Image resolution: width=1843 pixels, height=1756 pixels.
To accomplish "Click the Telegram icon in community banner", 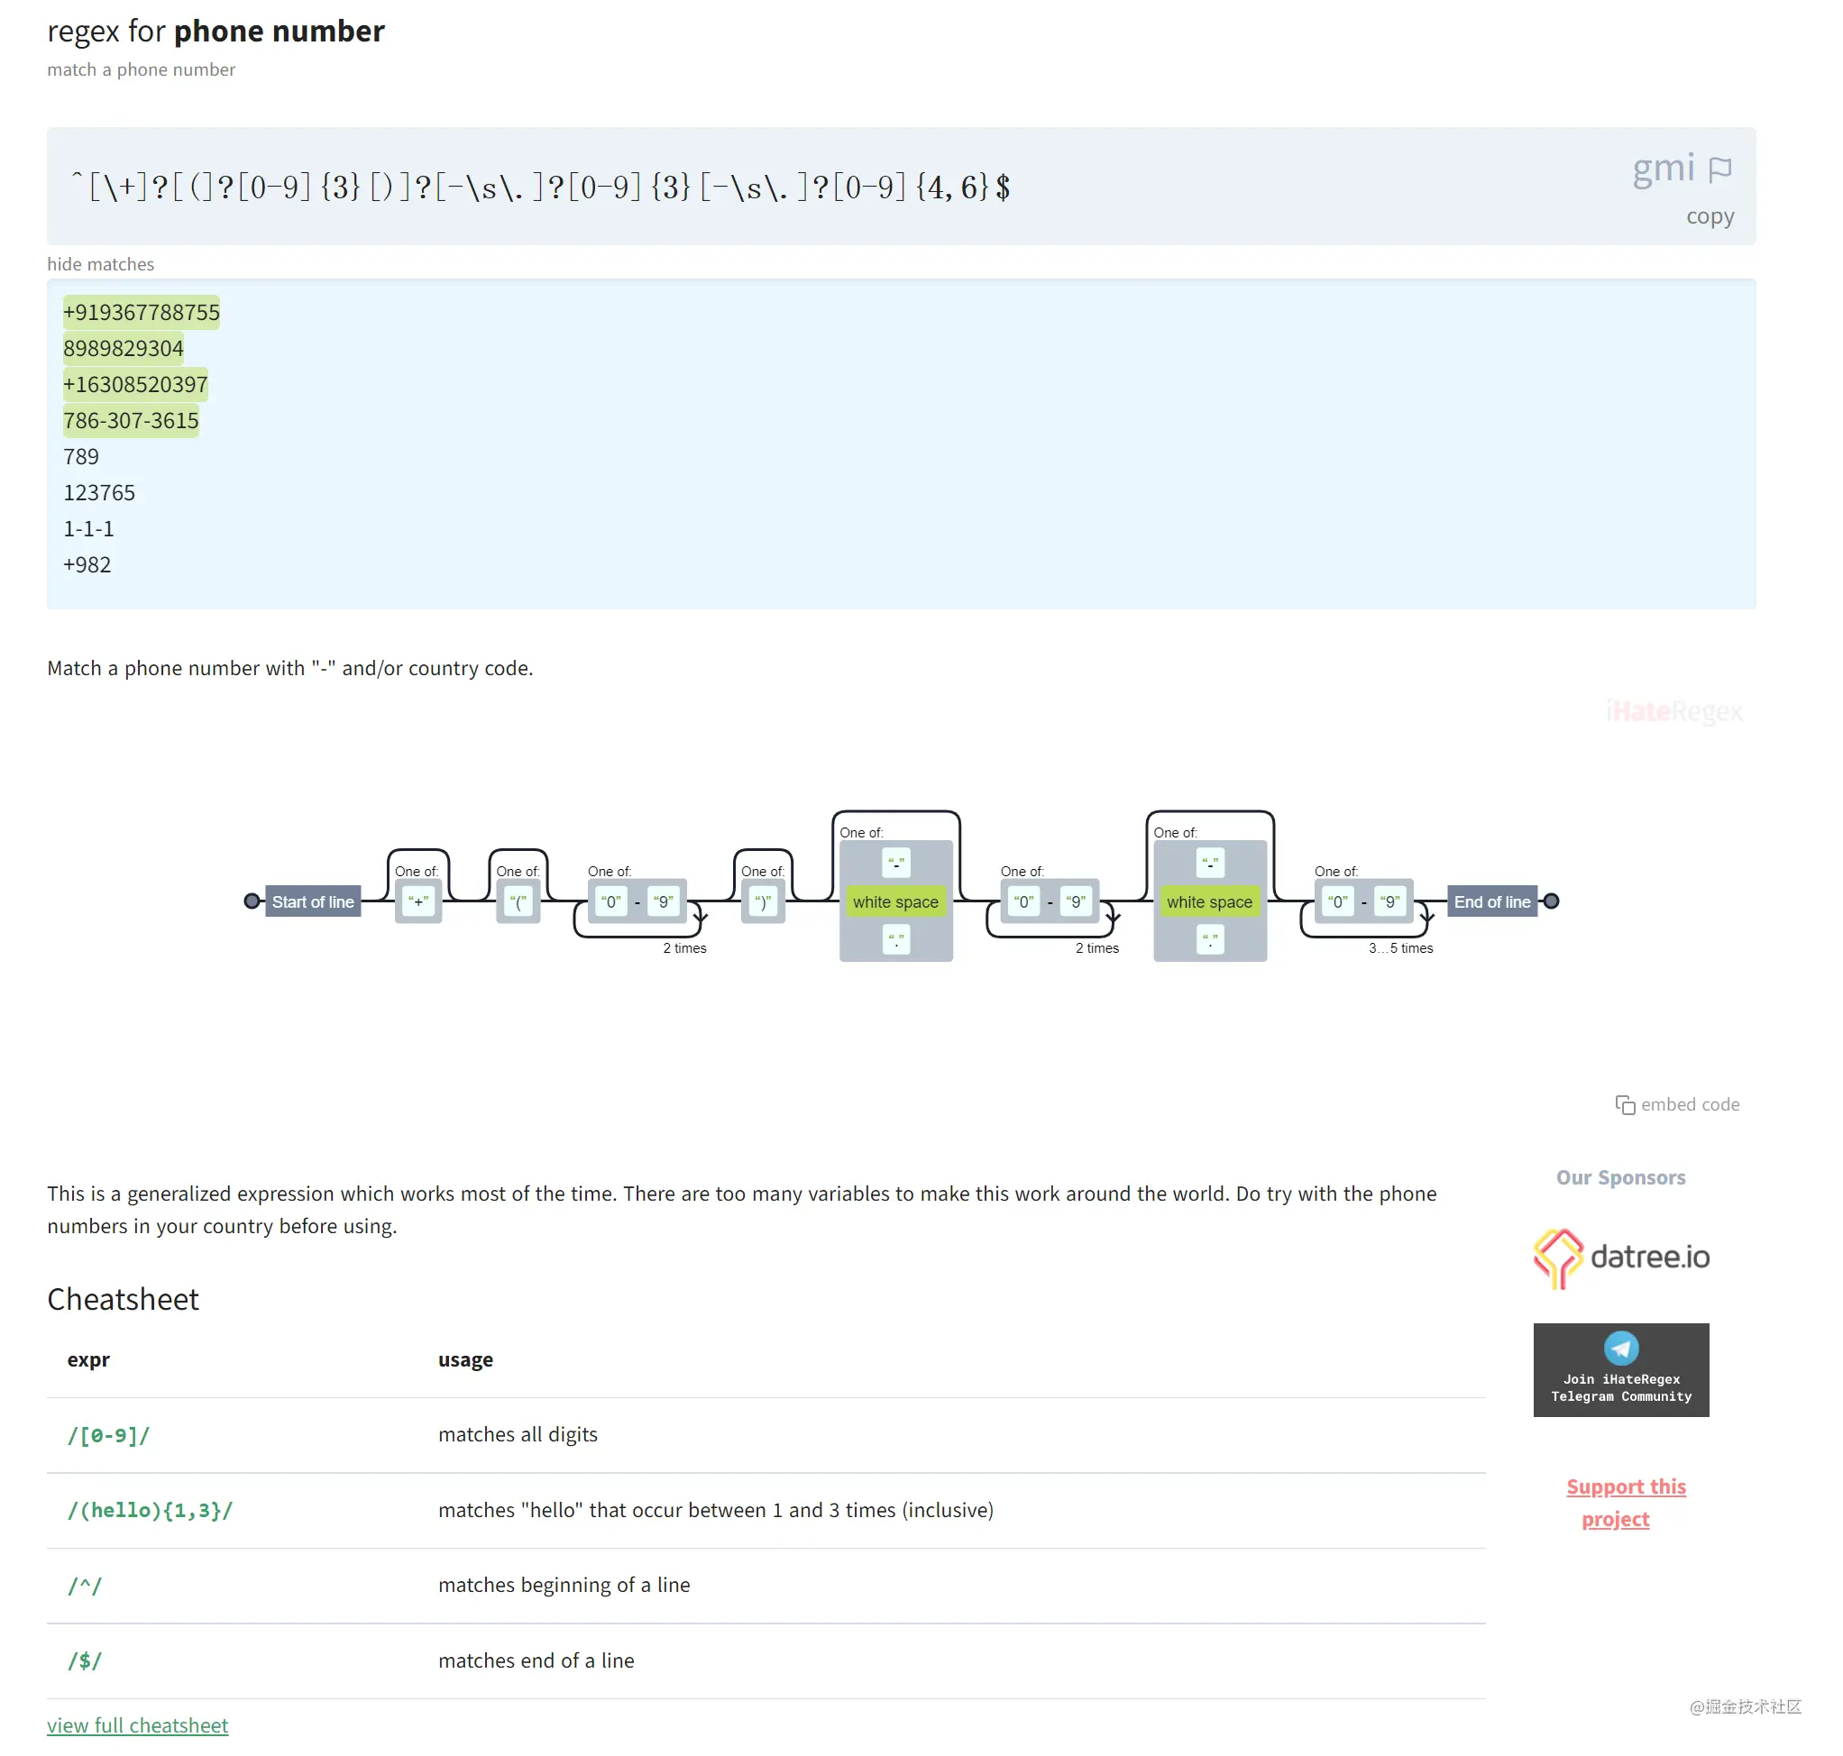I will click(x=1621, y=1348).
